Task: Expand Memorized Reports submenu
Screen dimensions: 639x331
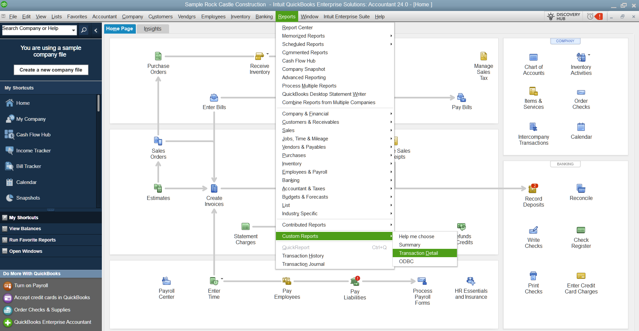Action: 335,36
